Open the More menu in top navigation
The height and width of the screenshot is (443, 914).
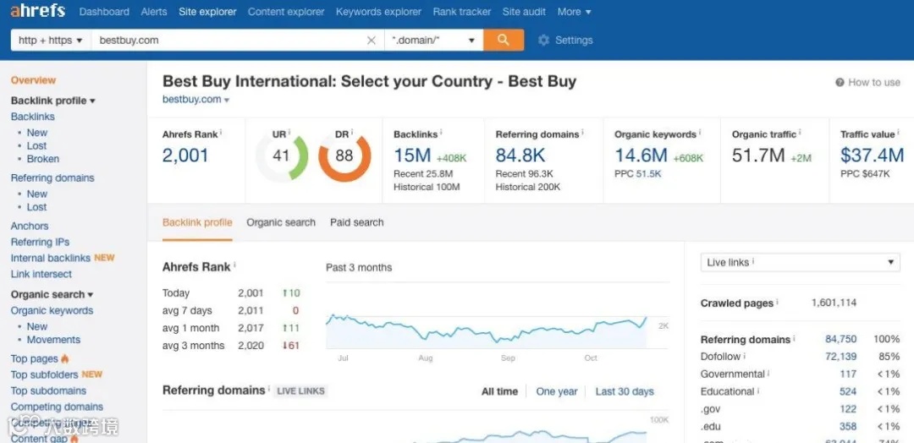(574, 12)
